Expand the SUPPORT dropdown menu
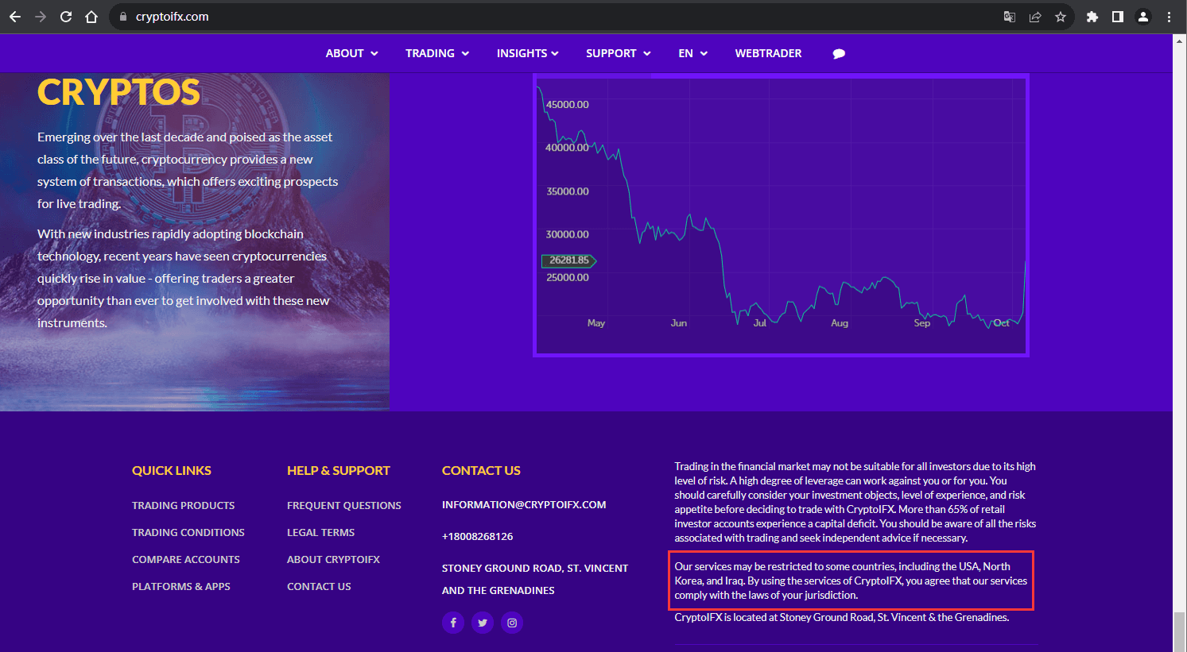Screen dimensions: 1187x652 pyautogui.click(x=619, y=53)
